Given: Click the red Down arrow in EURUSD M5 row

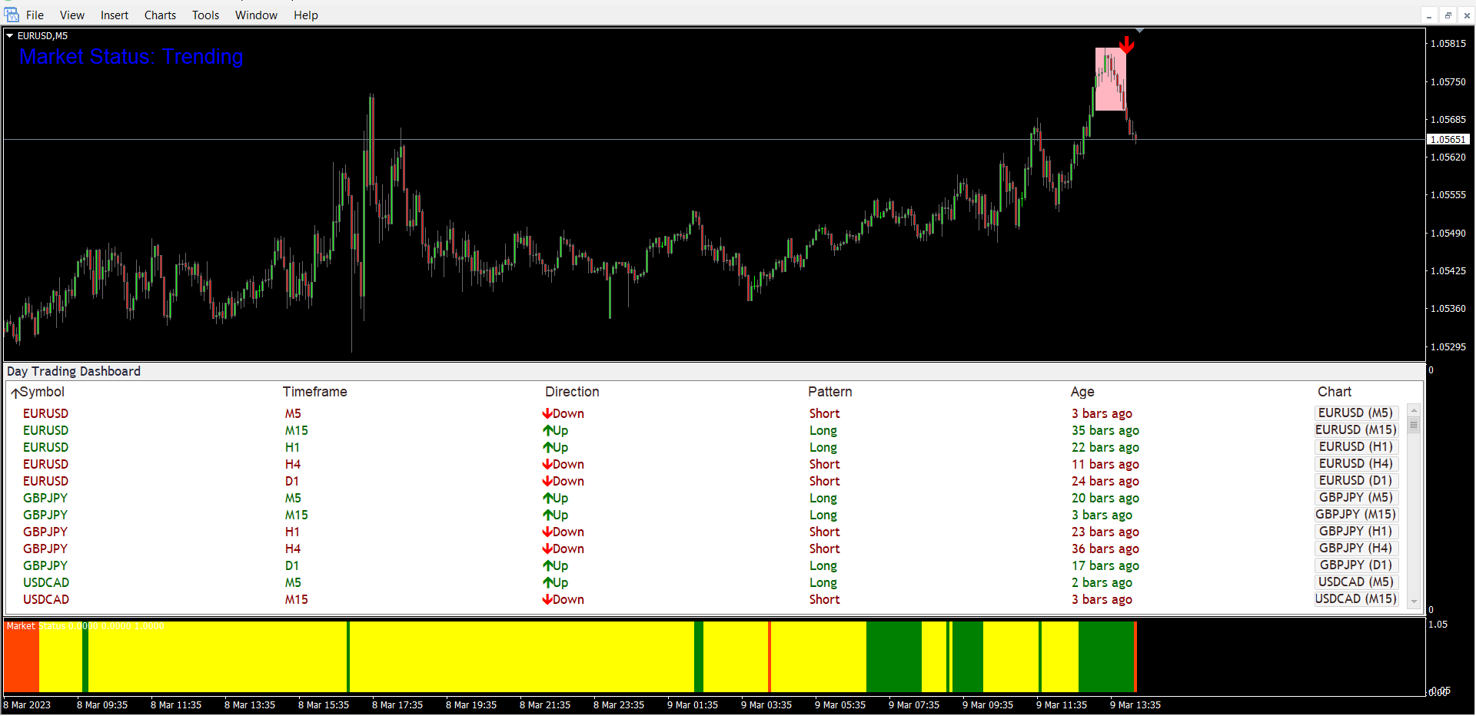Looking at the screenshot, I should click(x=547, y=413).
